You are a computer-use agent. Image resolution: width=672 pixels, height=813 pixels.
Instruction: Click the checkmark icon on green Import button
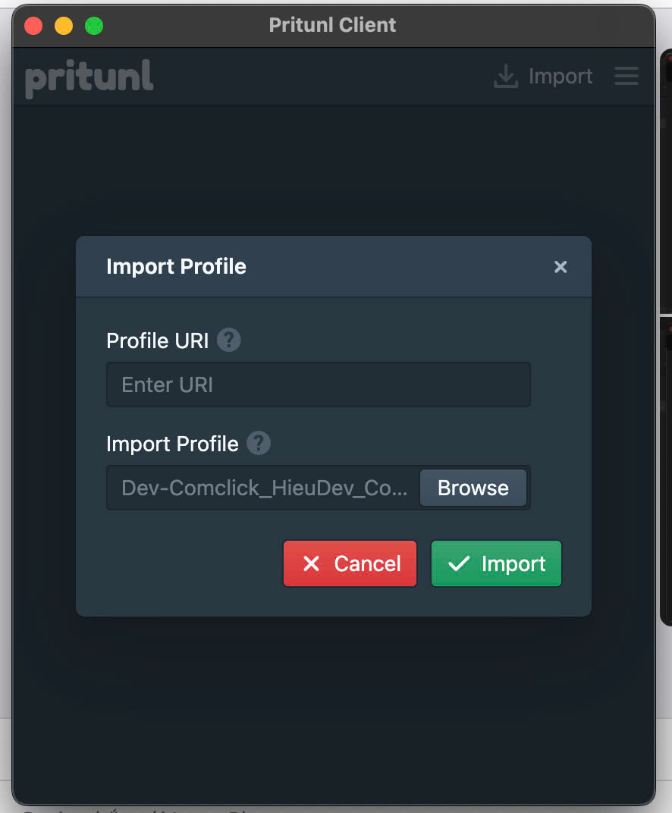[459, 563]
